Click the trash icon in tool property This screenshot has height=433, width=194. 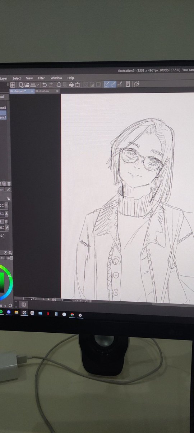[x=6, y=222]
